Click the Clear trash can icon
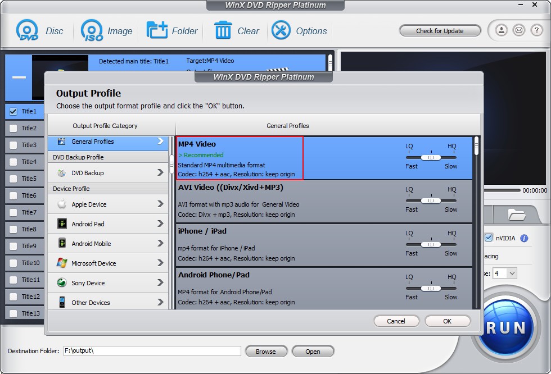 [x=223, y=30]
